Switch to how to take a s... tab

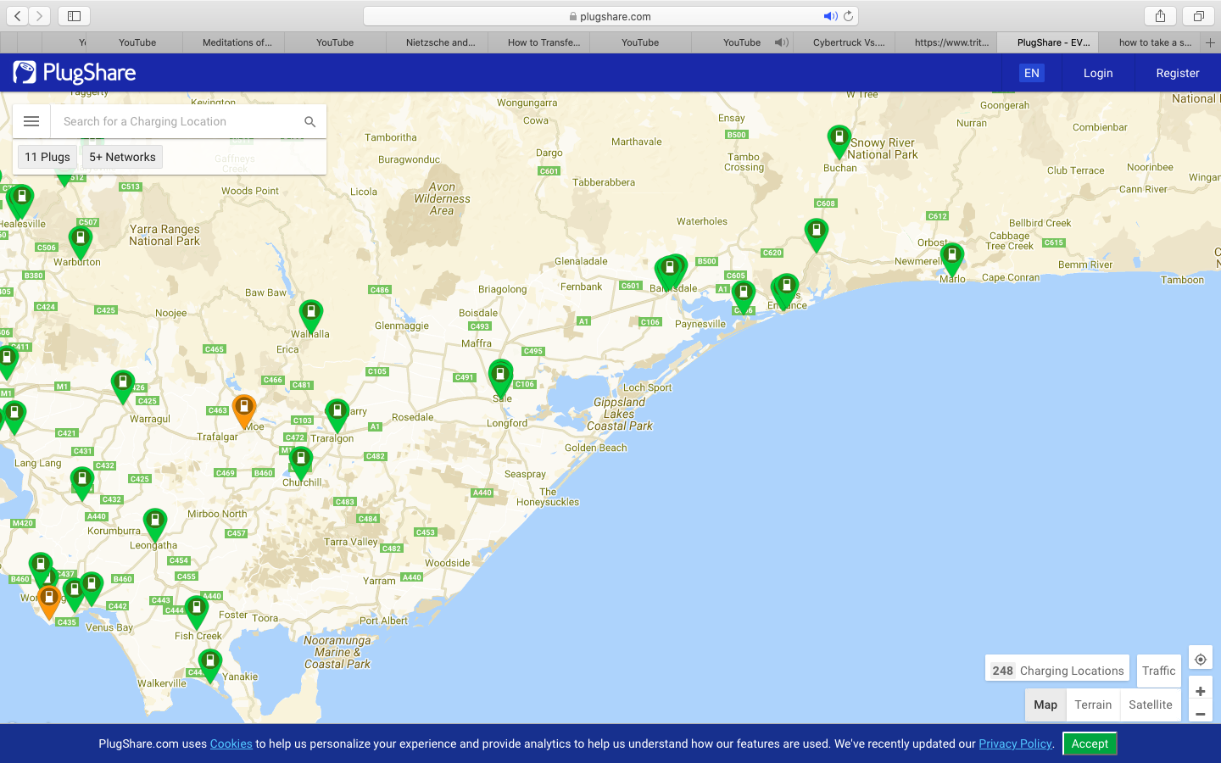tap(1150, 42)
